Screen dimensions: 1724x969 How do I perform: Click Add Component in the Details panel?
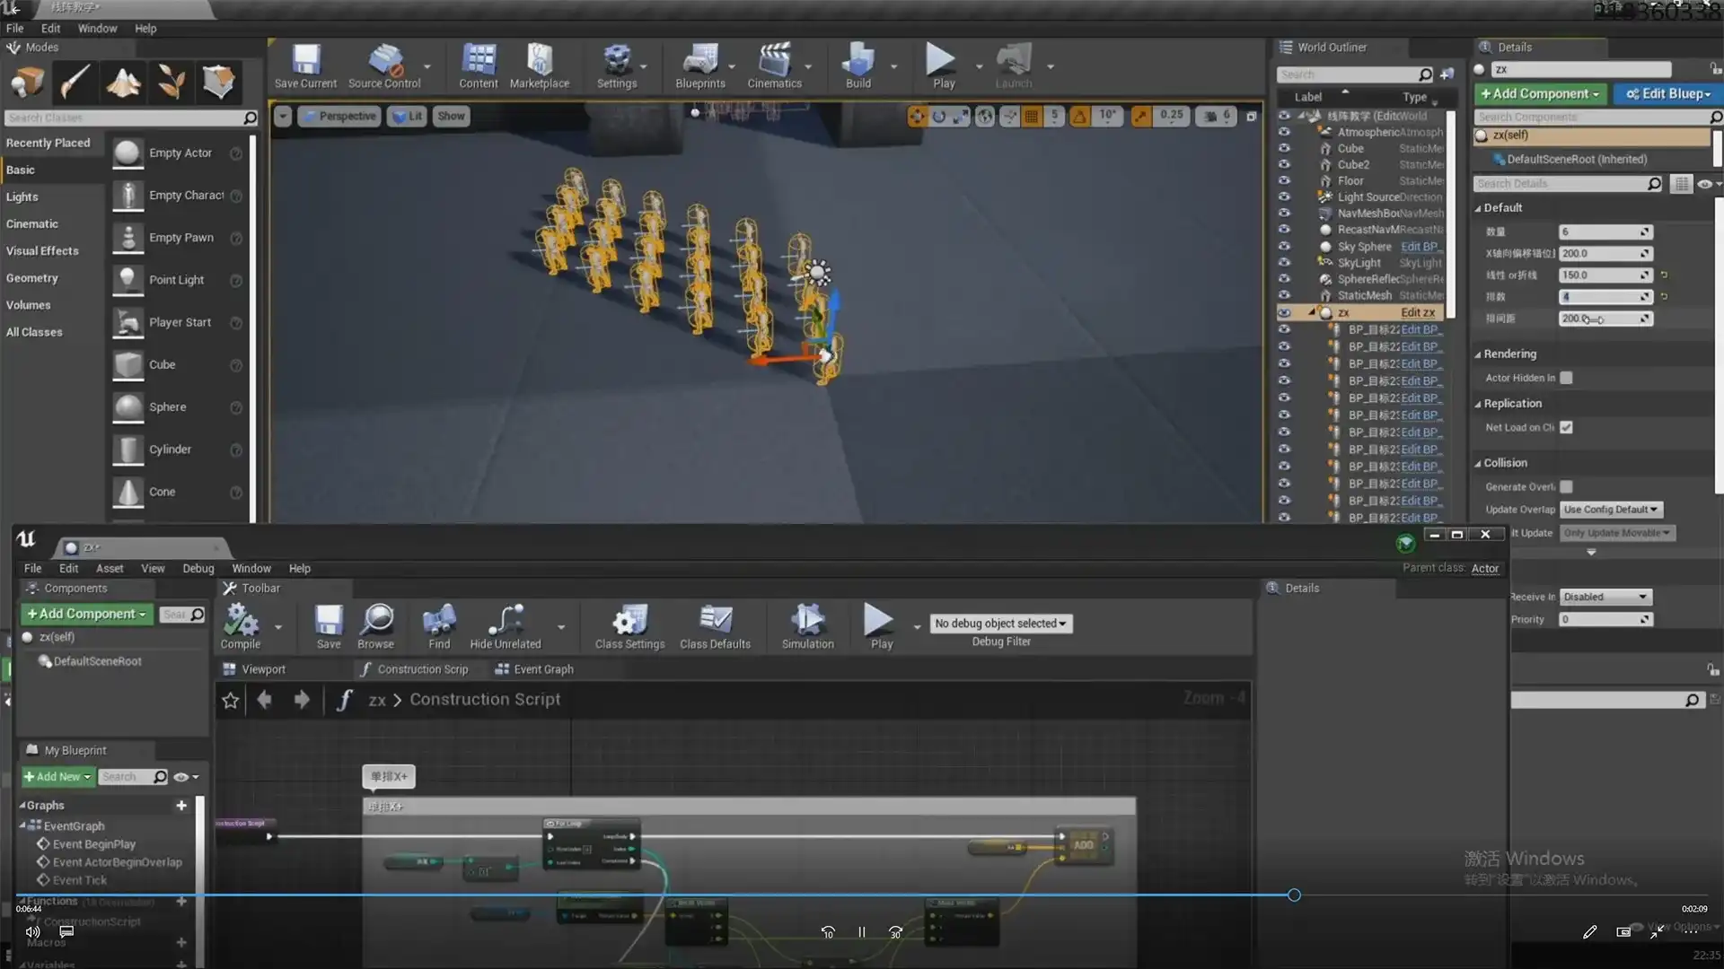click(x=1539, y=93)
